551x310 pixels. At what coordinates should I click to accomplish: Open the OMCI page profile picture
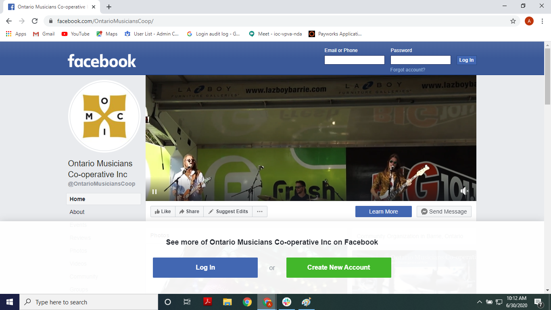point(104,116)
